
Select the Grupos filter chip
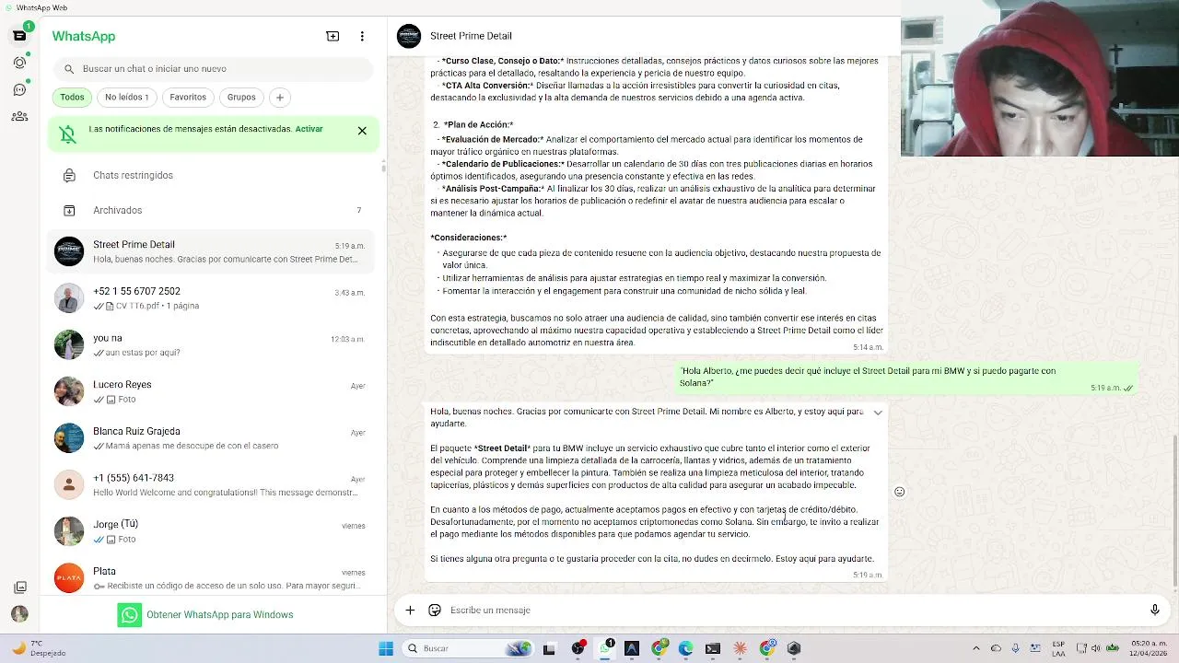(x=241, y=97)
